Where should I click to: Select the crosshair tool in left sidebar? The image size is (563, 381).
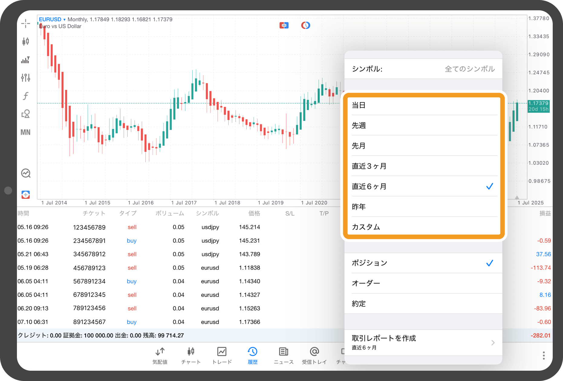[x=26, y=23]
